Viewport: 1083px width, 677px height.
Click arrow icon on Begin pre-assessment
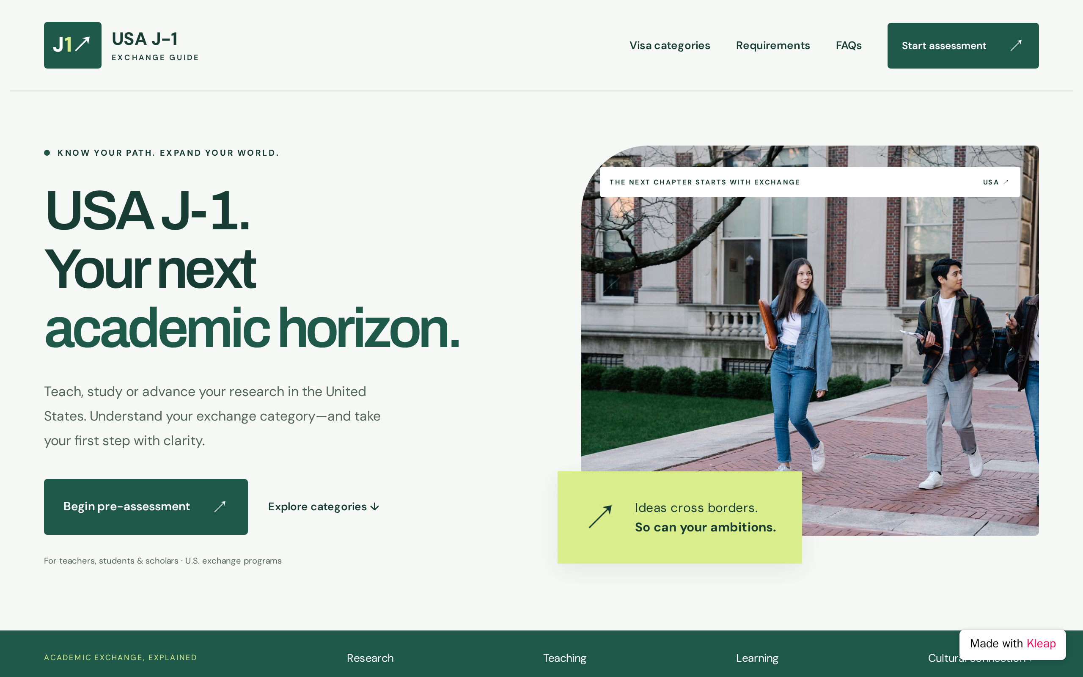coord(220,506)
